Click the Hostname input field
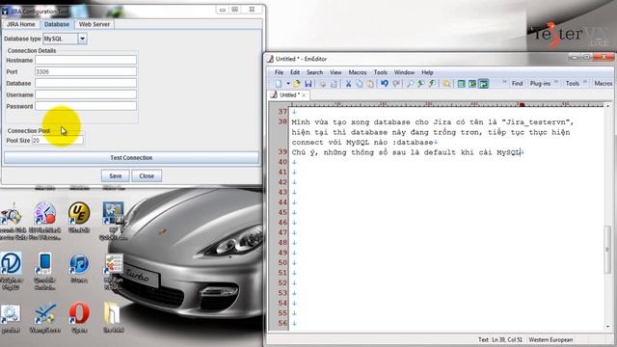The height and width of the screenshot is (347, 617). 86,60
